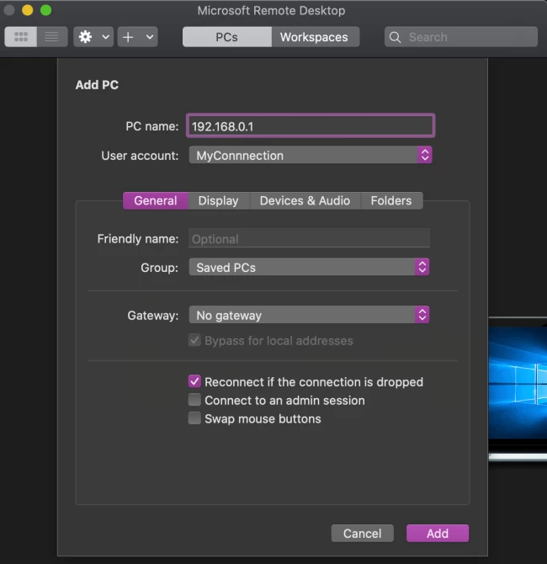Click the Friendly name field

point(310,238)
